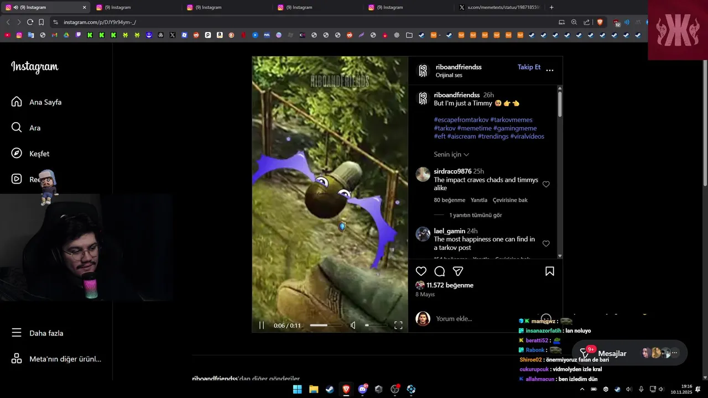The image size is (708, 398).
Task: Click the browser back arrow
Action: pos(8,22)
